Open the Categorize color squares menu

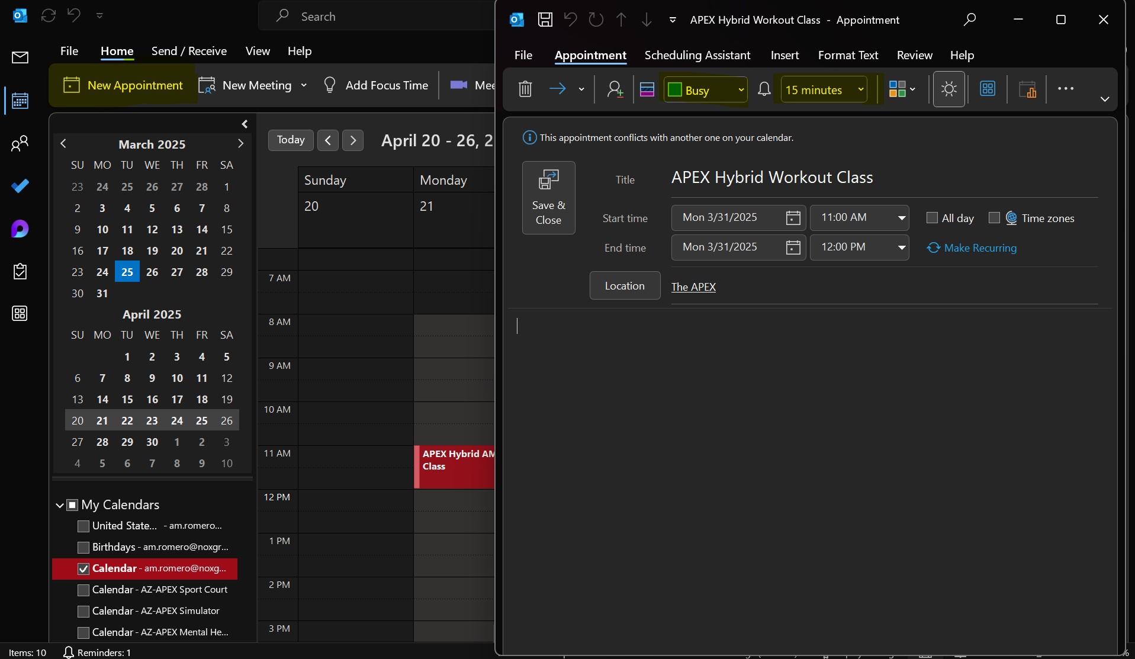point(902,89)
